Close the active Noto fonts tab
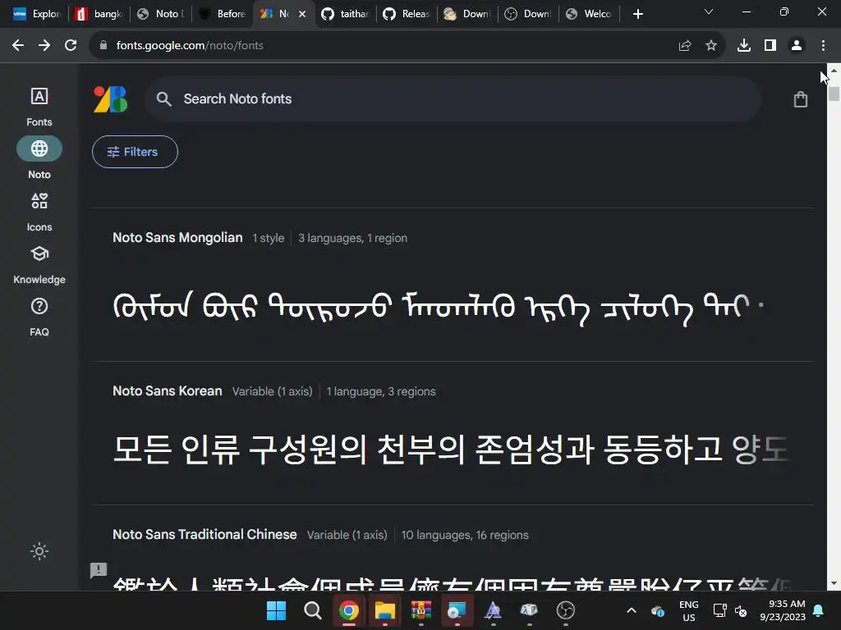Viewport: 841px width, 630px height. [x=302, y=14]
